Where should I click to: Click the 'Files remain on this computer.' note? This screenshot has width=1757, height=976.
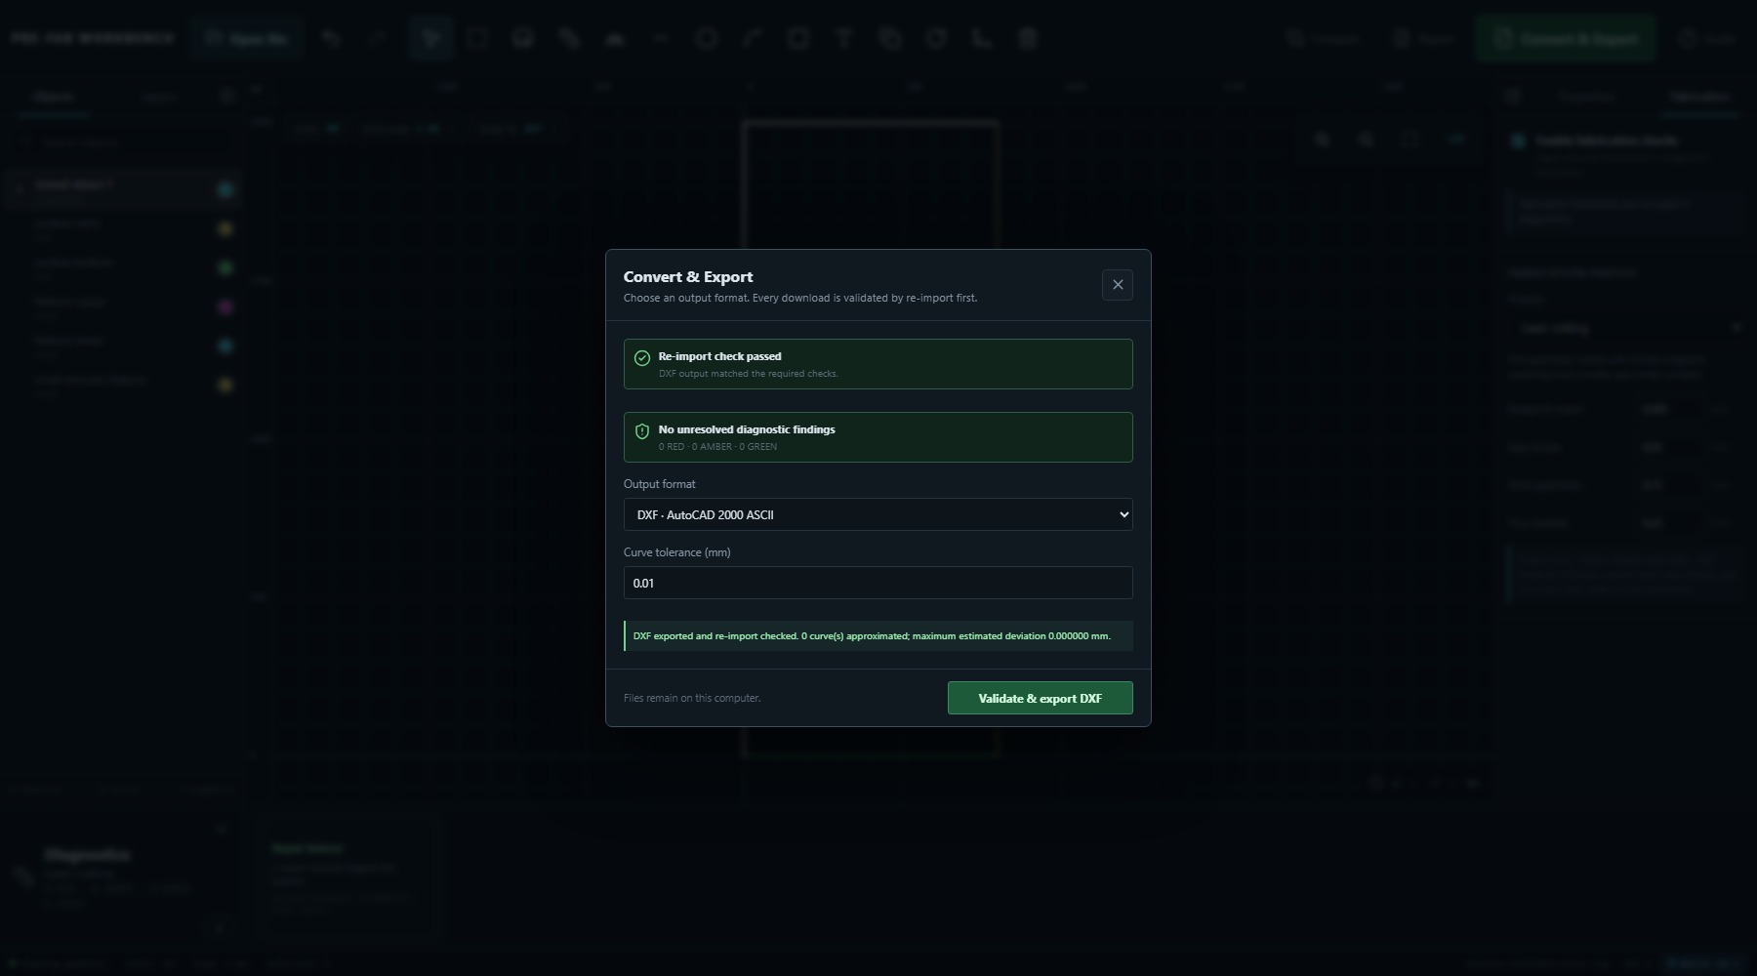point(692,698)
